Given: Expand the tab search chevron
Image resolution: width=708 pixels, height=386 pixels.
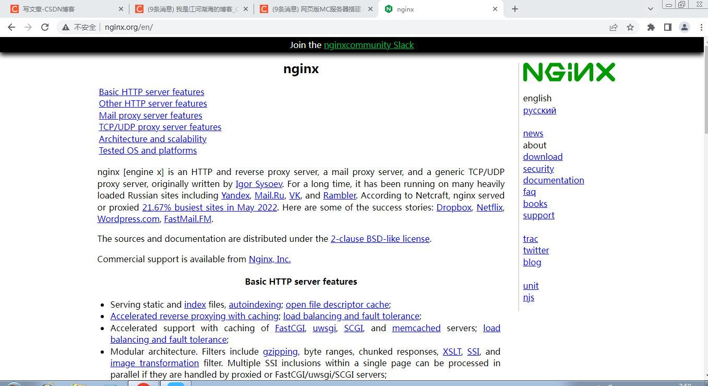Looking at the screenshot, I should [x=651, y=9].
